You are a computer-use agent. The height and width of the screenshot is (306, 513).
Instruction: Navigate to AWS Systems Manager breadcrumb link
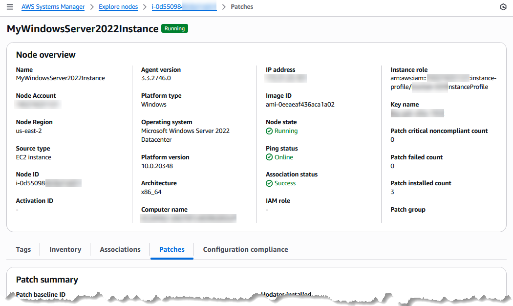pyautogui.click(x=53, y=6)
